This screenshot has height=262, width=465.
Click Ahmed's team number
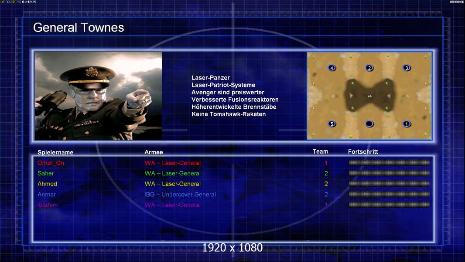(326, 184)
